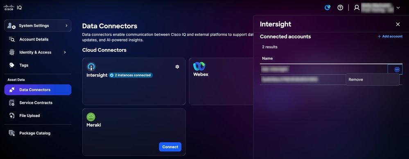The image size is (409, 159).
Task: Click the System Settings user-gear icon
Action: pos(11,25)
